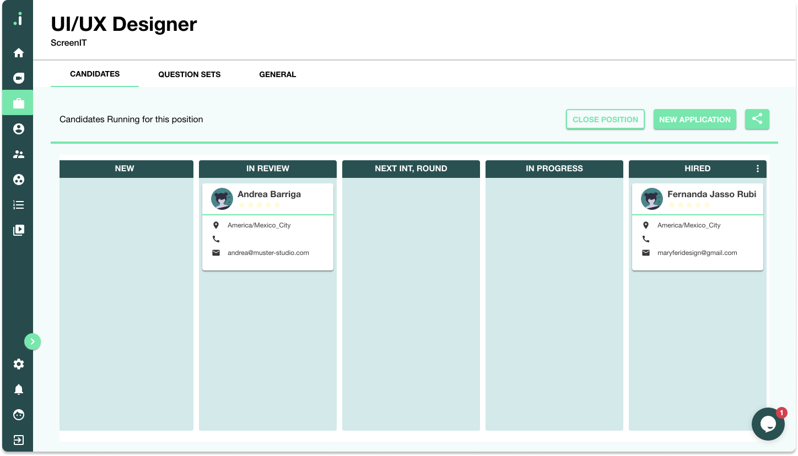The width and height of the screenshot is (798, 456).
Task: Open the video interviews sidebar icon
Action: tap(18, 77)
